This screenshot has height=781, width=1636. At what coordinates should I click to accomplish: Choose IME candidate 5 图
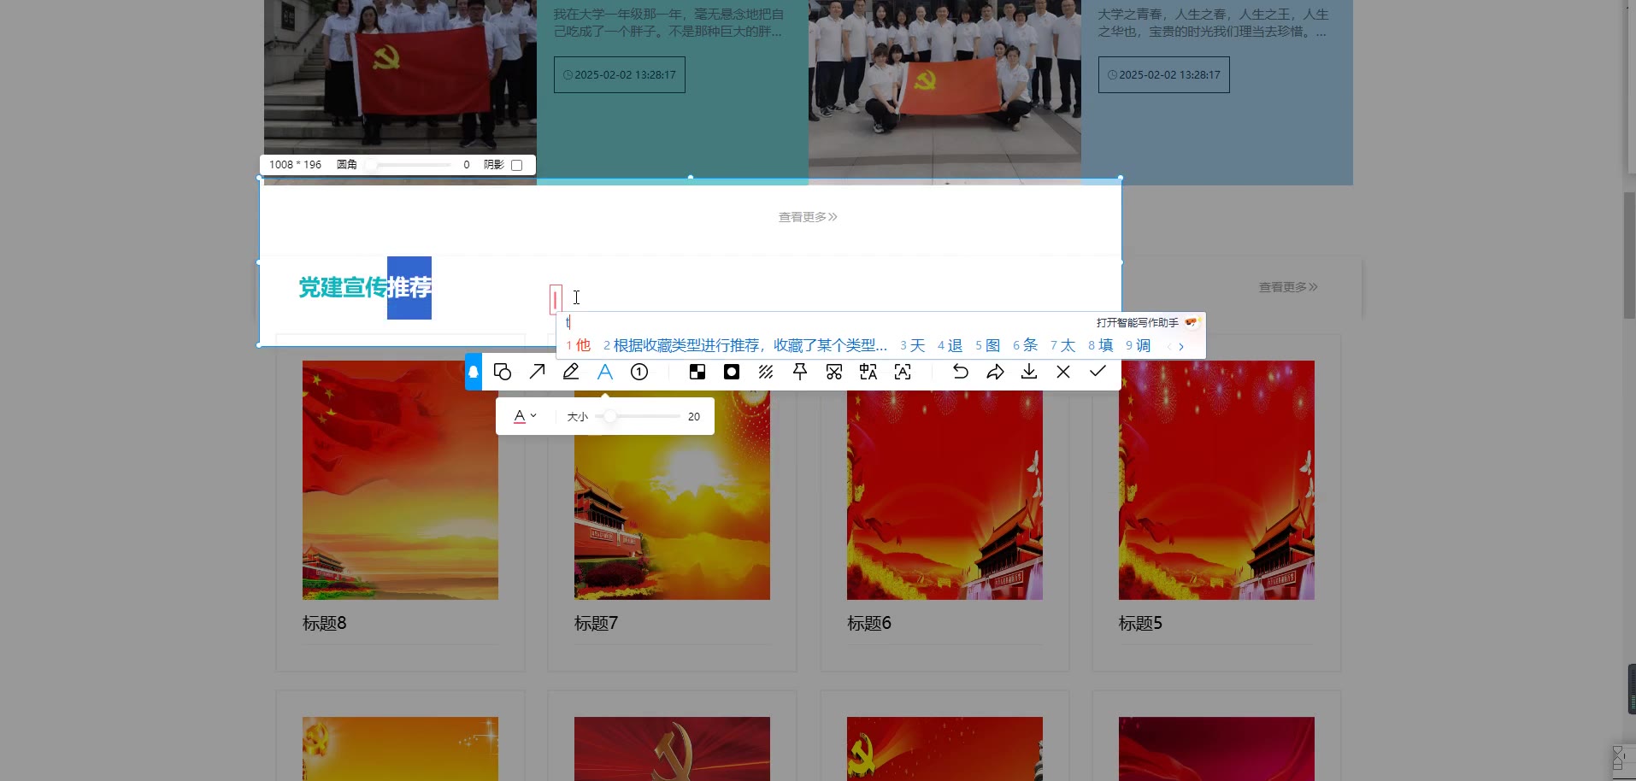point(987,345)
